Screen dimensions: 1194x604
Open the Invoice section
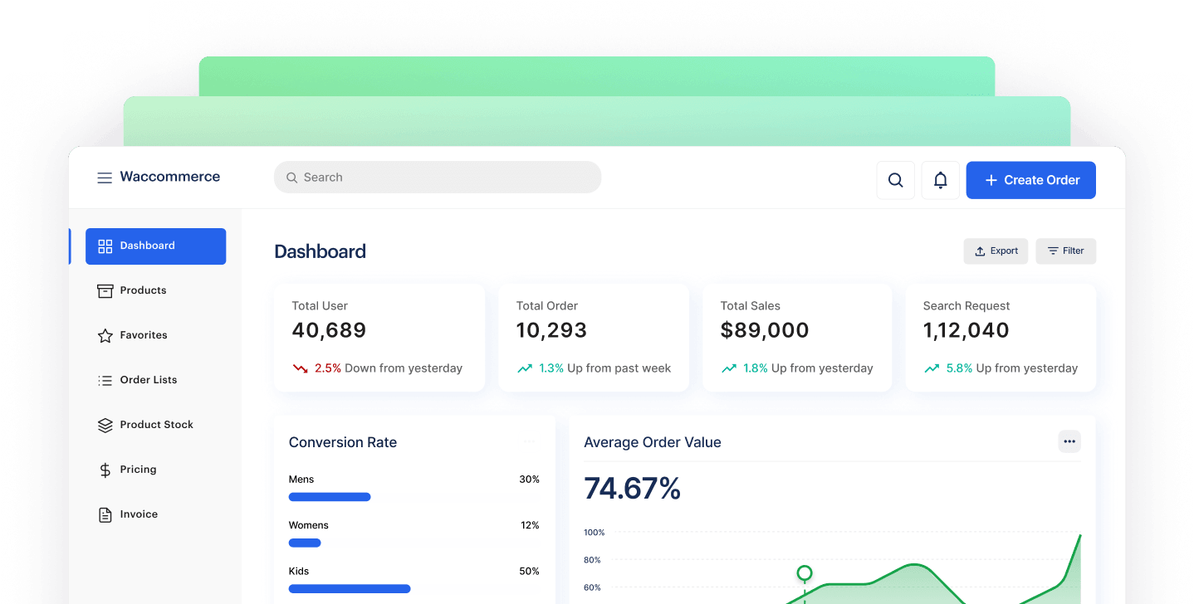[x=155, y=515]
